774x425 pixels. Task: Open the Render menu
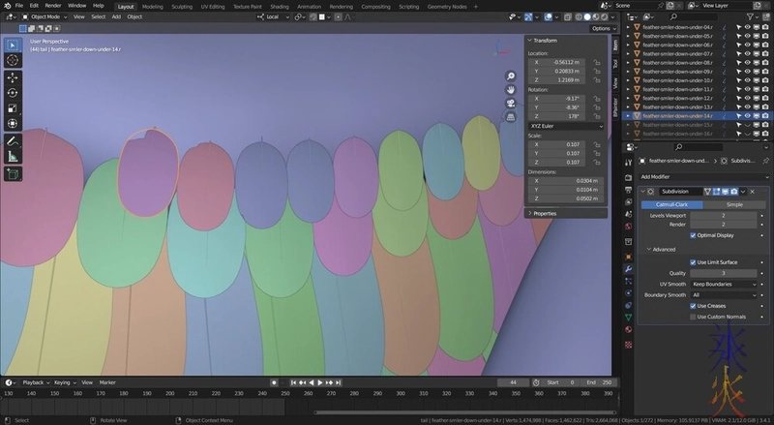pyautogui.click(x=53, y=6)
